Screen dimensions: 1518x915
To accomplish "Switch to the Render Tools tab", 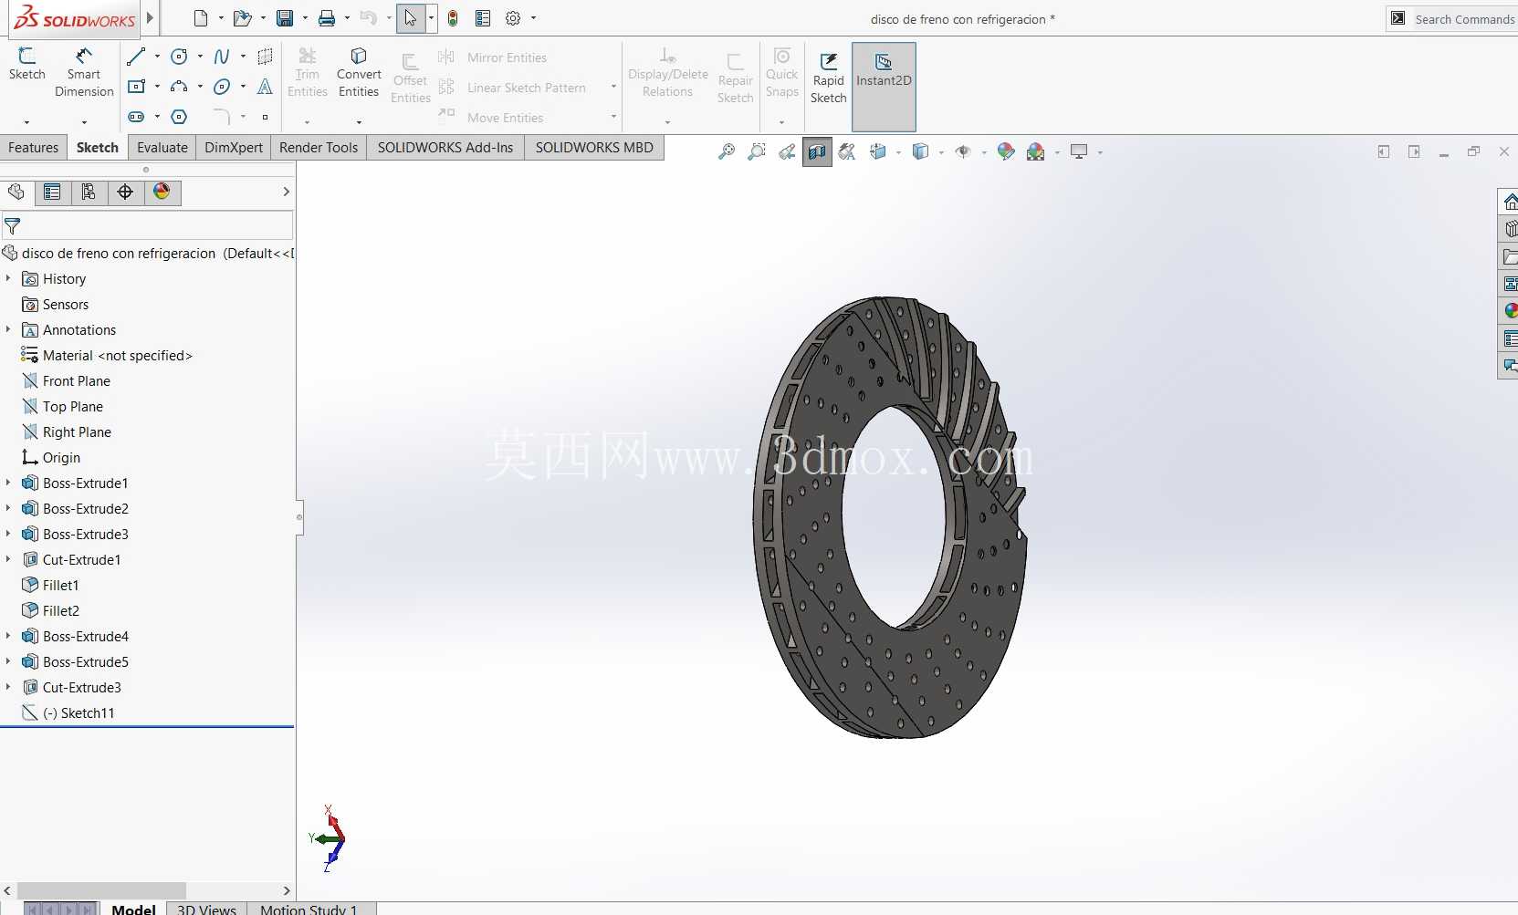I will click(x=319, y=148).
